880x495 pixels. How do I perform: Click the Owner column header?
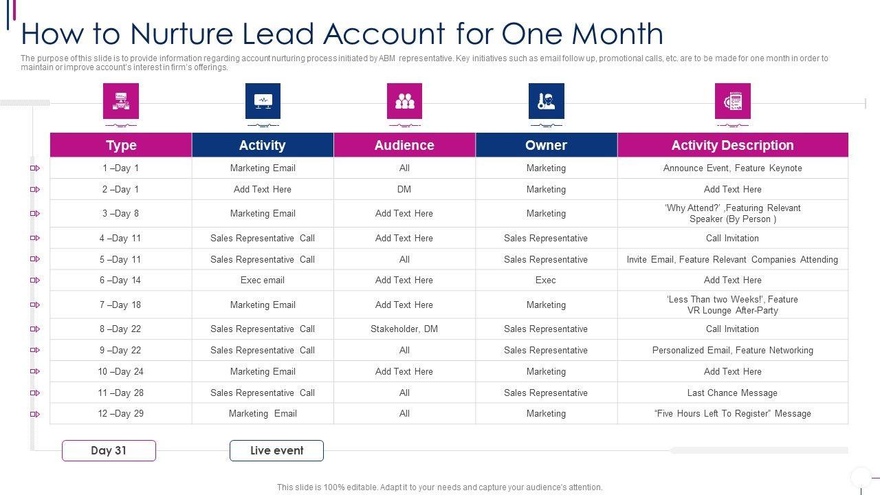(x=546, y=145)
